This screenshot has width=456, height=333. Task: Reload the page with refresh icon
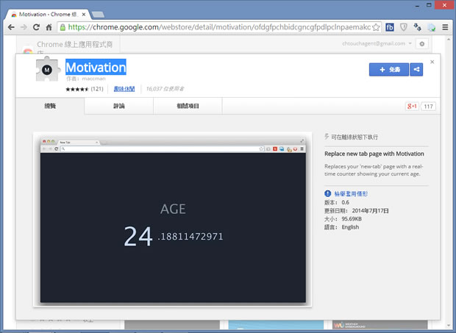click(36, 27)
